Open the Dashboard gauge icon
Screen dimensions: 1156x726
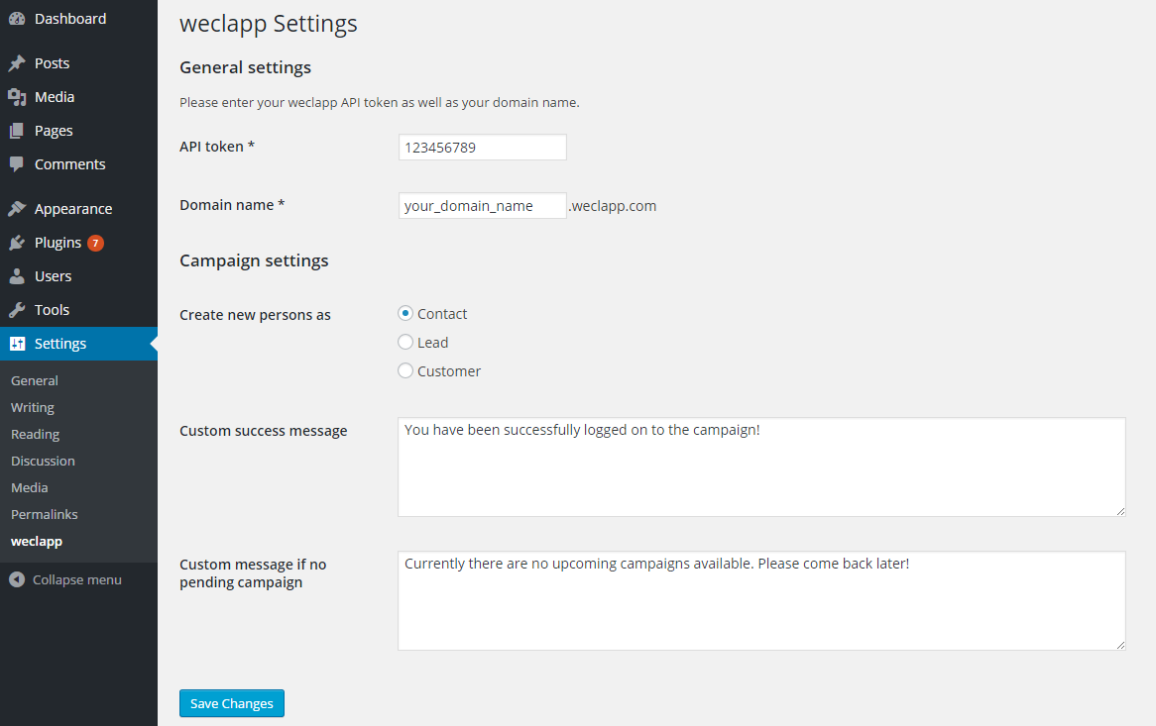17,19
